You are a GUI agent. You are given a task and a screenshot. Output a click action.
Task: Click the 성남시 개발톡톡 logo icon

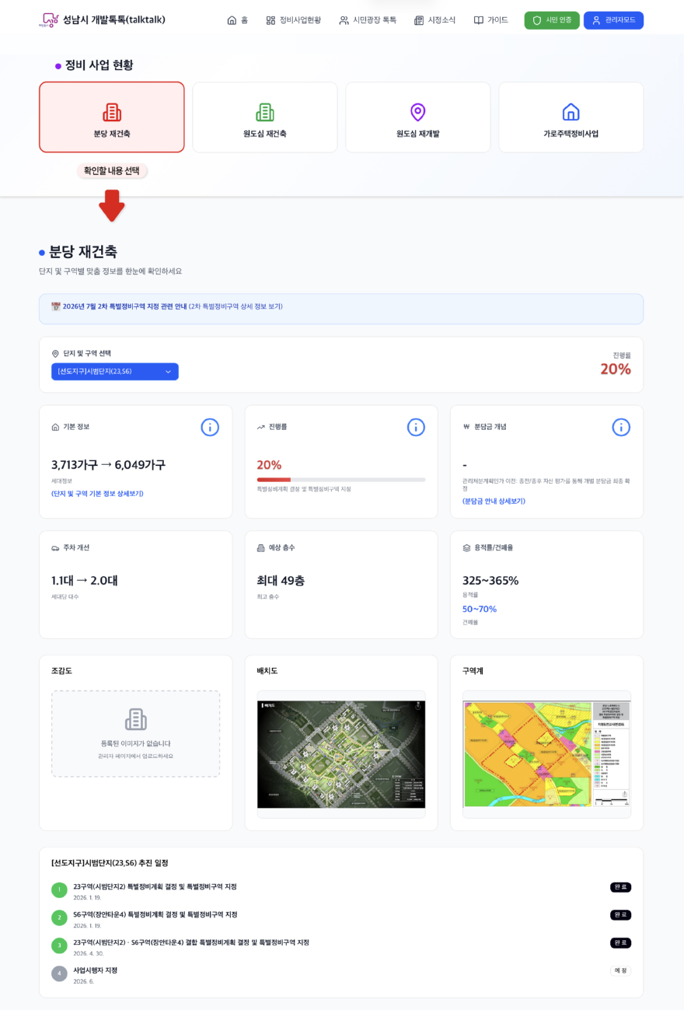pyautogui.click(x=50, y=20)
